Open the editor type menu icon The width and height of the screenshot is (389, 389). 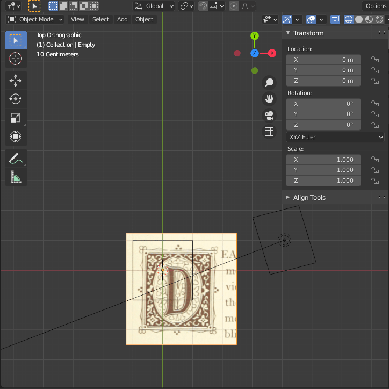pos(13,6)
